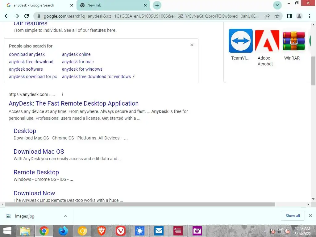Image resolution: width=316 pixels, height=237 pixels.
Task: Open AnyDesk: The Fast Remote Desktop Application
Action: (73, 103)
